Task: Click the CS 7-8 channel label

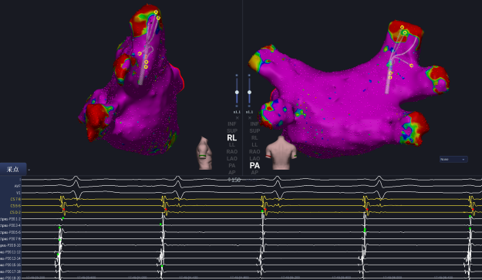Action: 15,199
